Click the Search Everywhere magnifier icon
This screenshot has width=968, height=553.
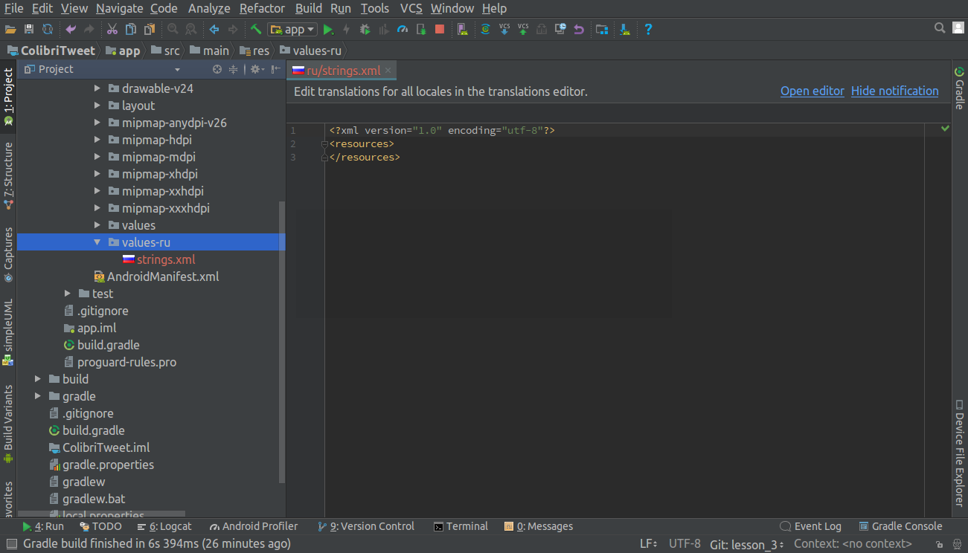pyautogui.click(x=940, y=28)
